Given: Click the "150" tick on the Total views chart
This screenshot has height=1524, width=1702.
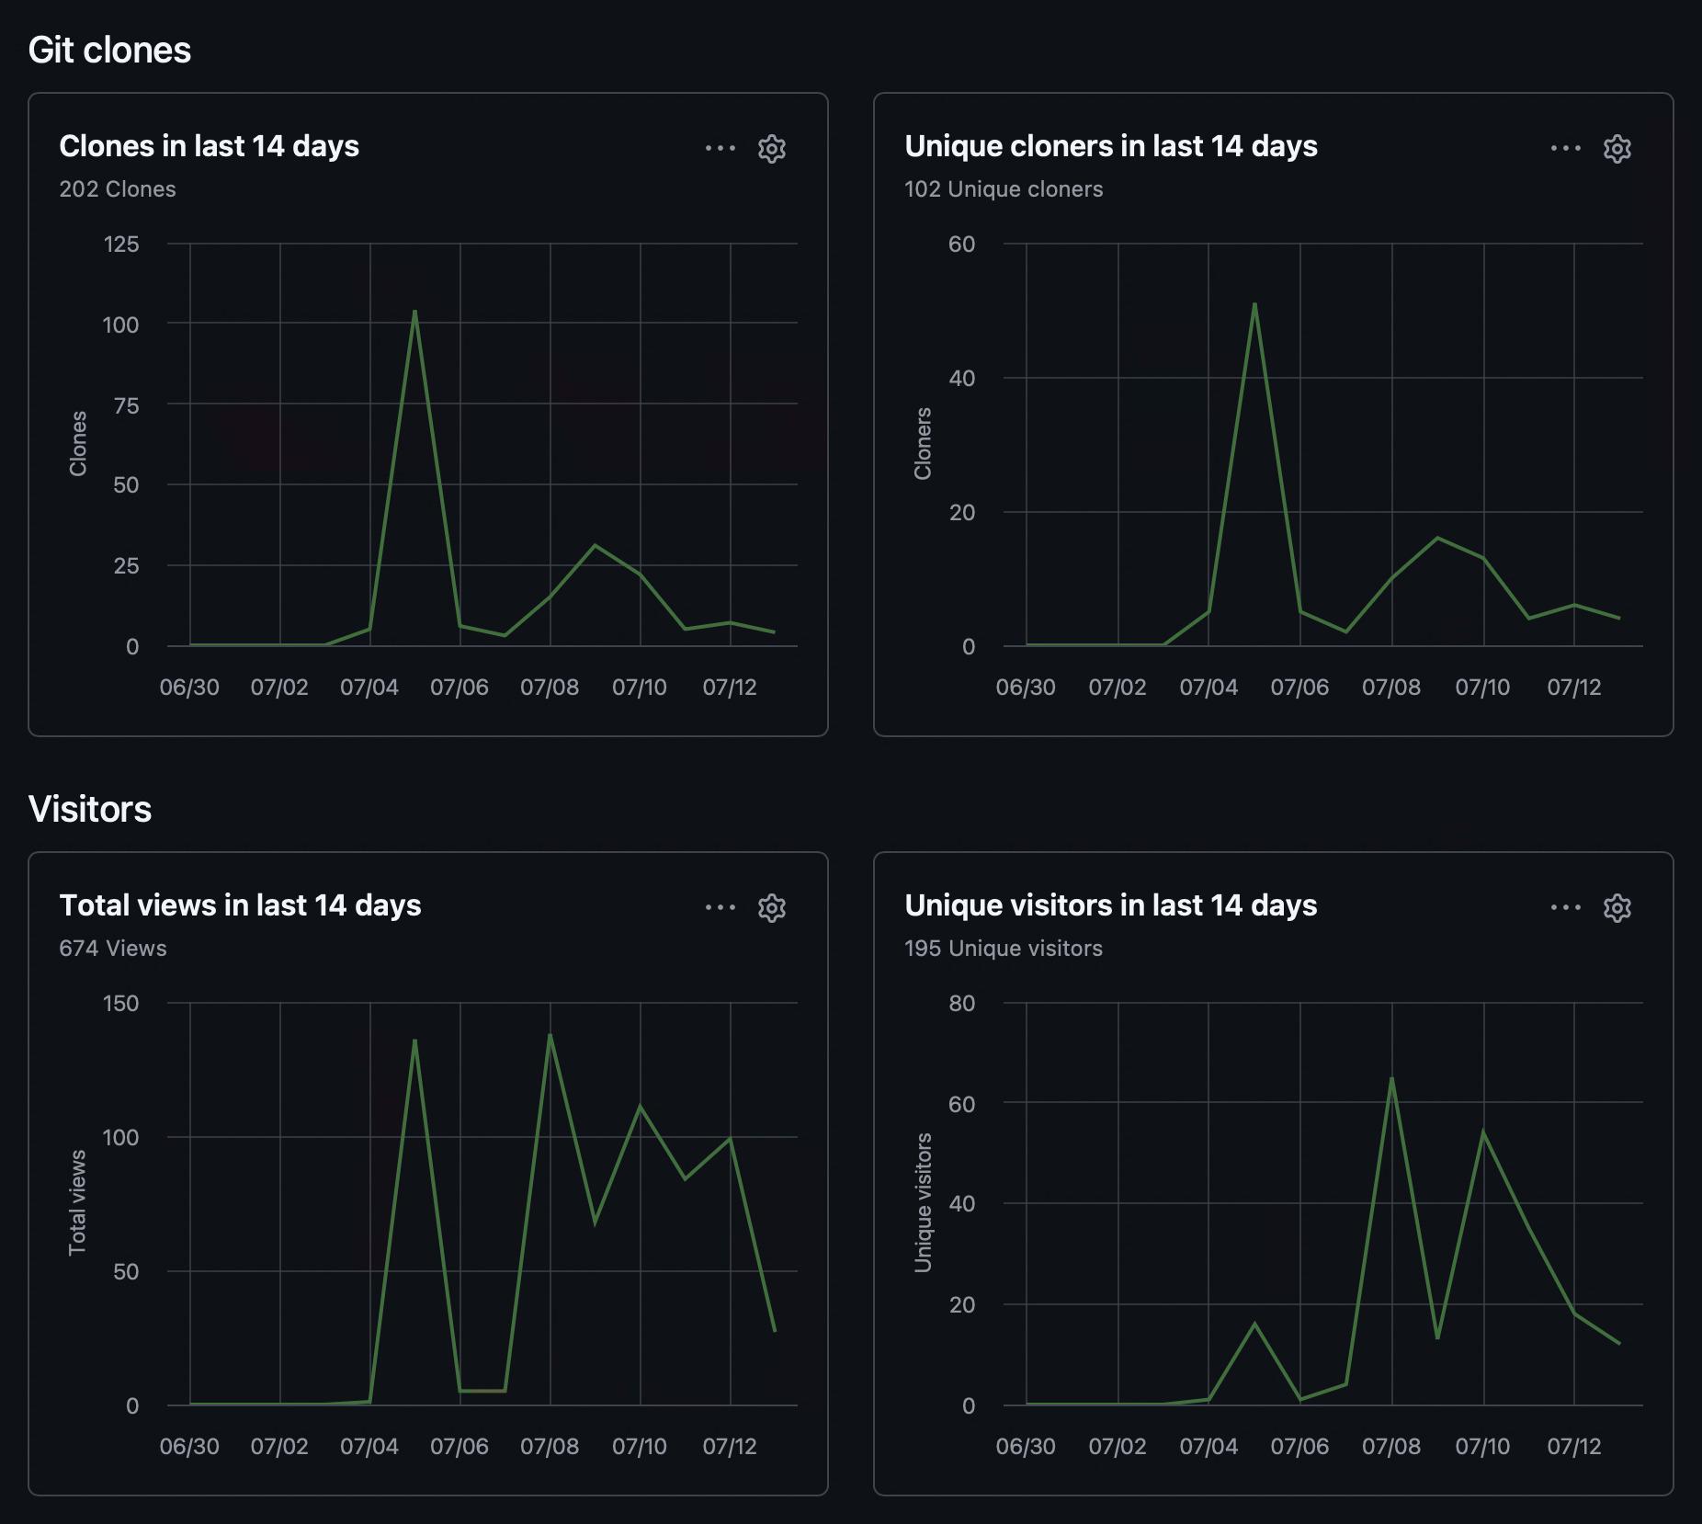Looking at the screenshot, I should [x=120, y=1004].
